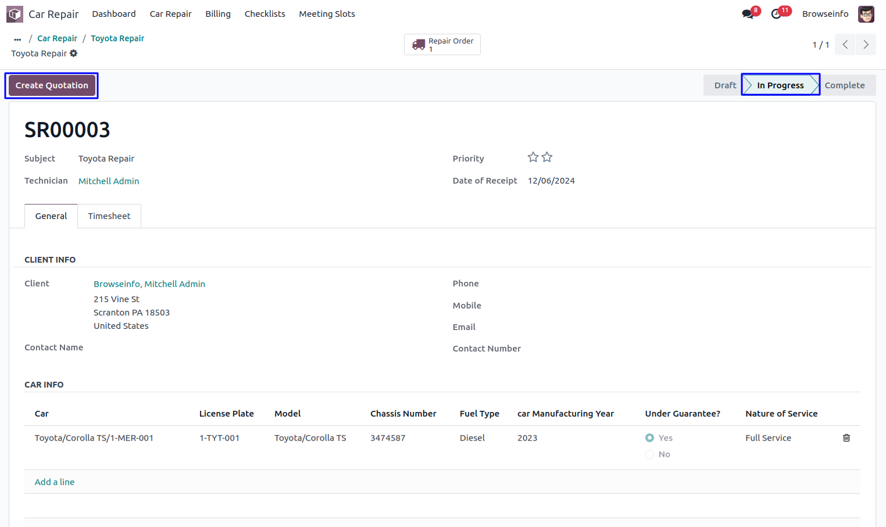Click the Create Quotation button

[x=52, y=85]
